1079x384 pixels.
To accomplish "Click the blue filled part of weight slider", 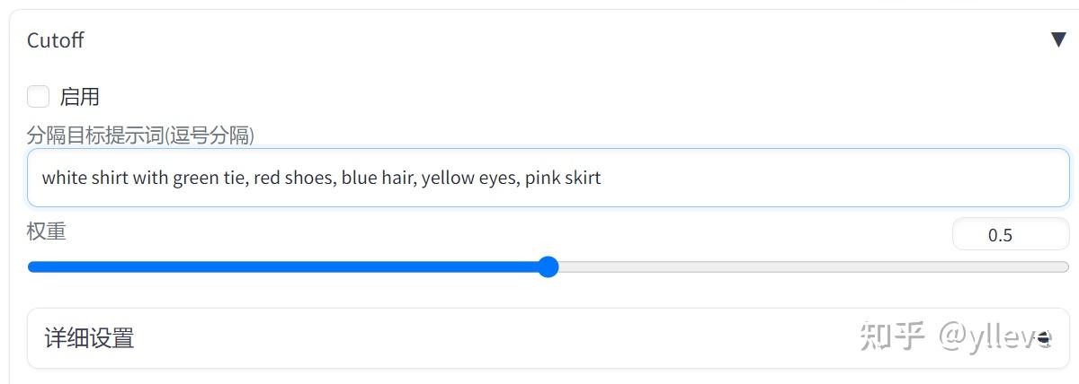I will tap(270, 266).
